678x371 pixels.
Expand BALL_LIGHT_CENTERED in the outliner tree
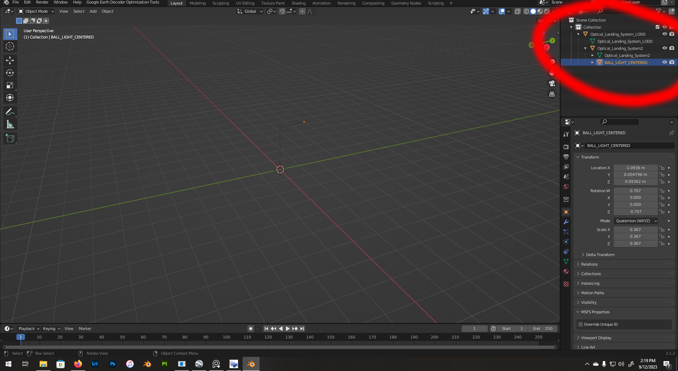(x=593, y=63)
